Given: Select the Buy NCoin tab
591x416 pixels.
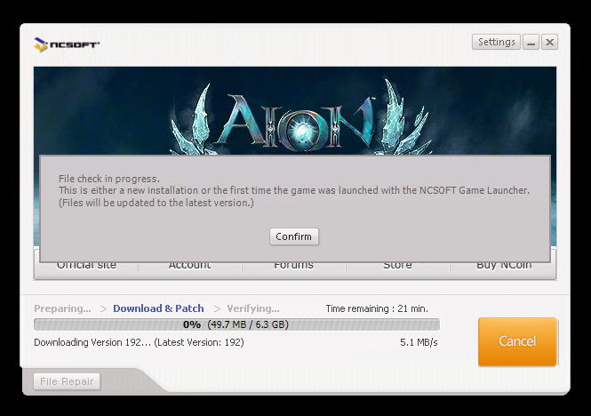Looking at the screenshot, I should (x=502, y=266).
